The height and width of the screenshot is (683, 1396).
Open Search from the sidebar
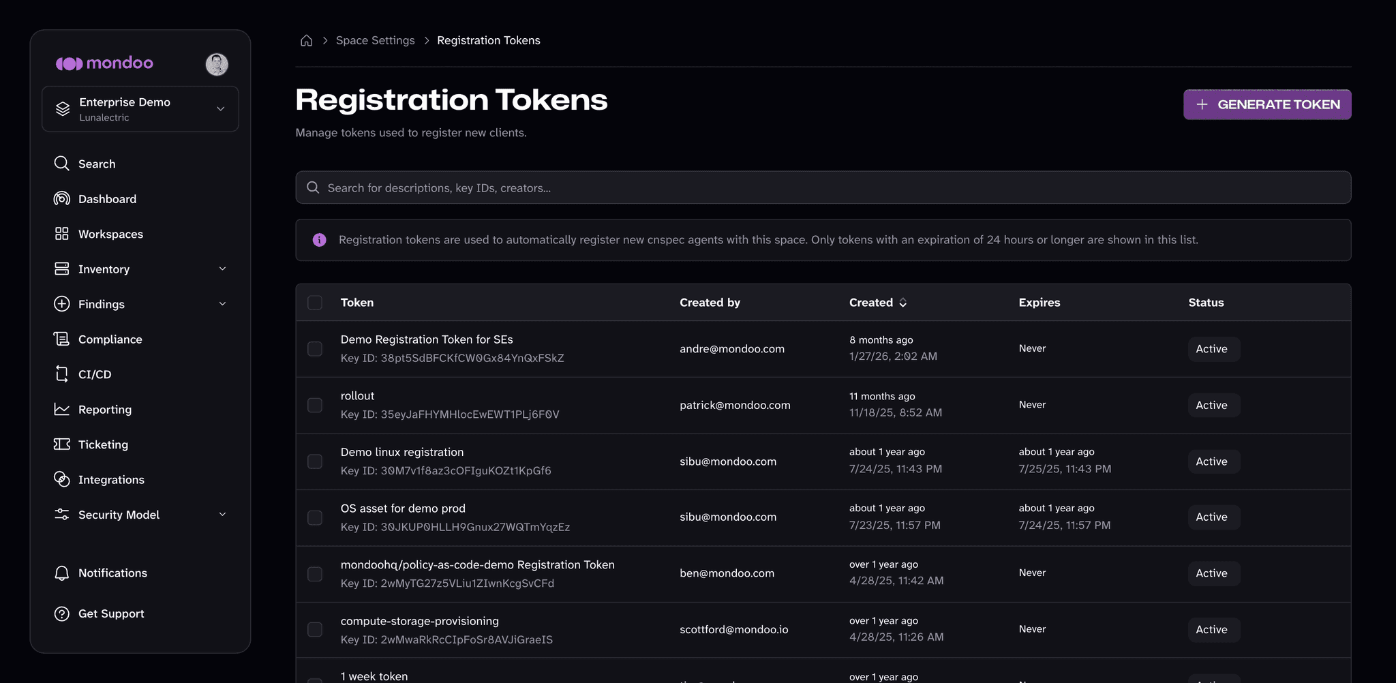(97, 164)
